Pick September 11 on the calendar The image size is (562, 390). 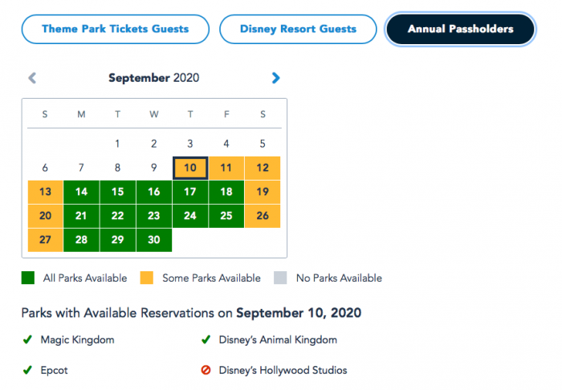pyautogui.click(x=226, y=168)
